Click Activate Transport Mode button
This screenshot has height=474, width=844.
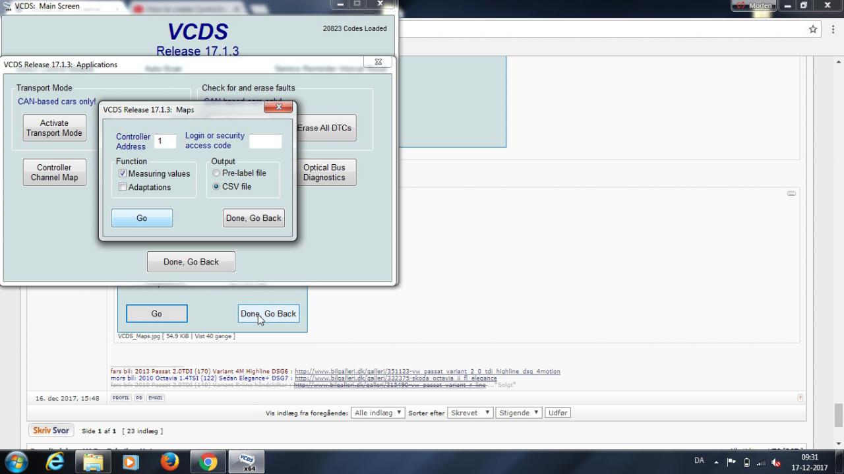54,128
